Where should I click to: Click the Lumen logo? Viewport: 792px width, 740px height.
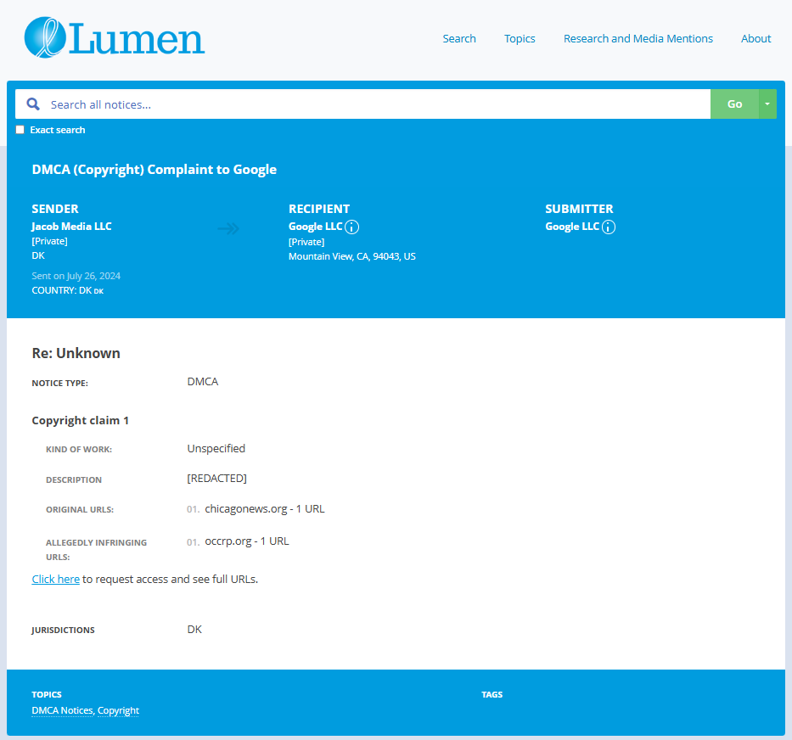114,37
